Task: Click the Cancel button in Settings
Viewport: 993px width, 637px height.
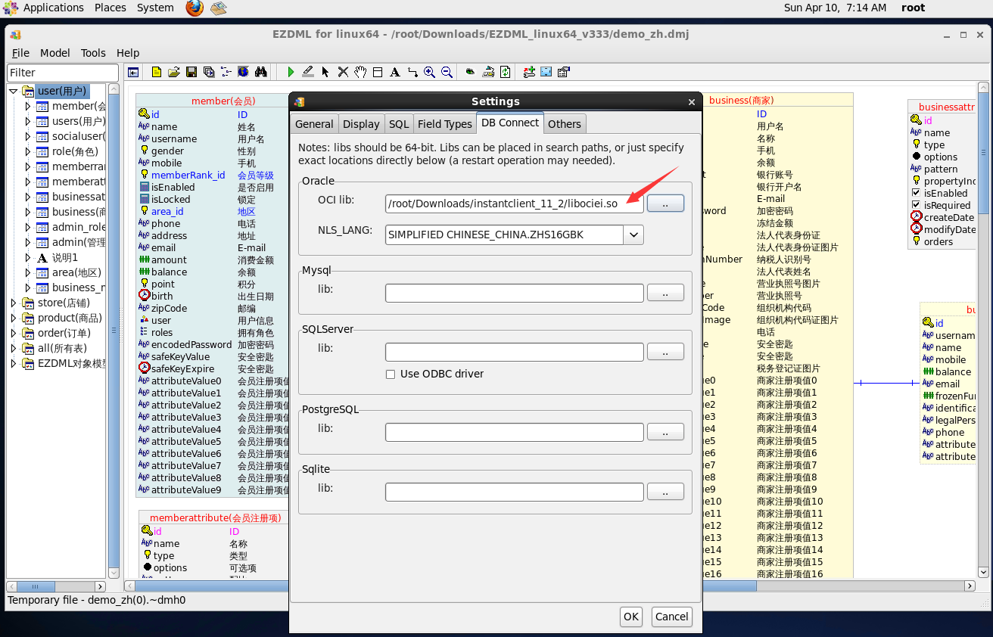Action: (x=671, y=617)
